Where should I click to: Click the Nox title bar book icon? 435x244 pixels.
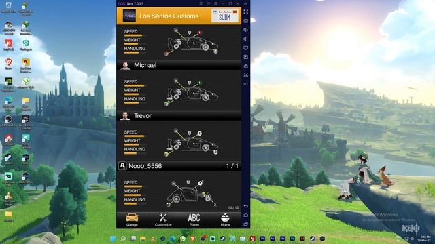pos(201,3)
